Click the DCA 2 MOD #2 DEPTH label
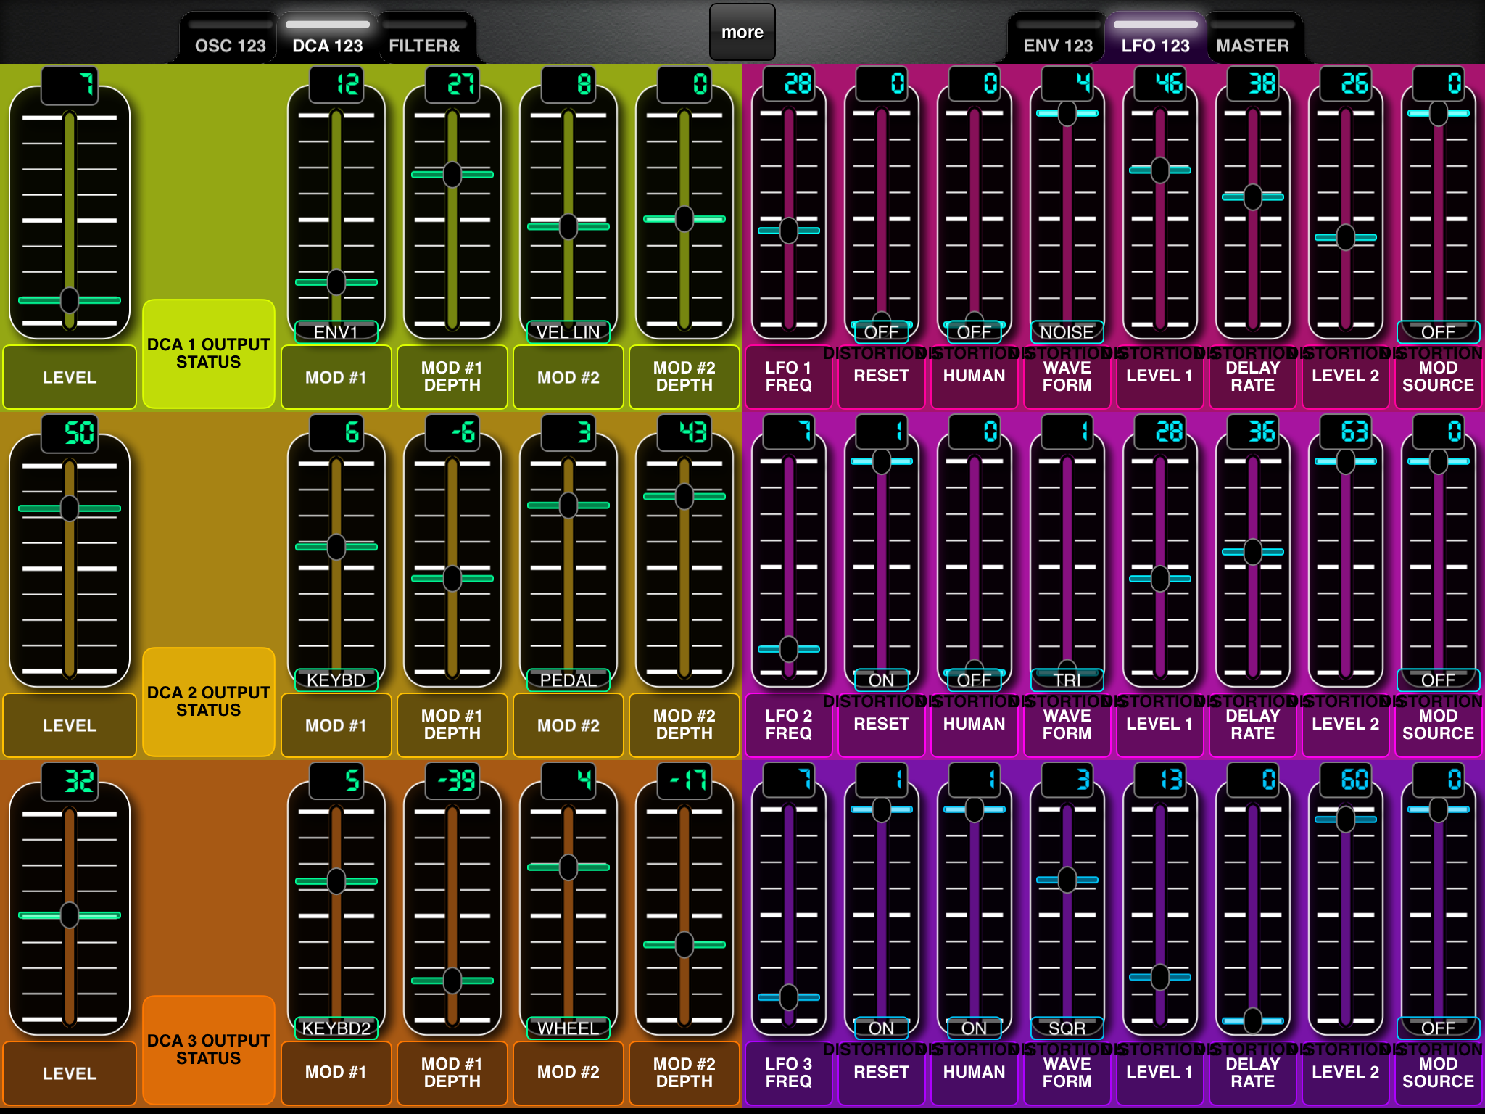1485x1114 pixels. (x=684, y=725)
